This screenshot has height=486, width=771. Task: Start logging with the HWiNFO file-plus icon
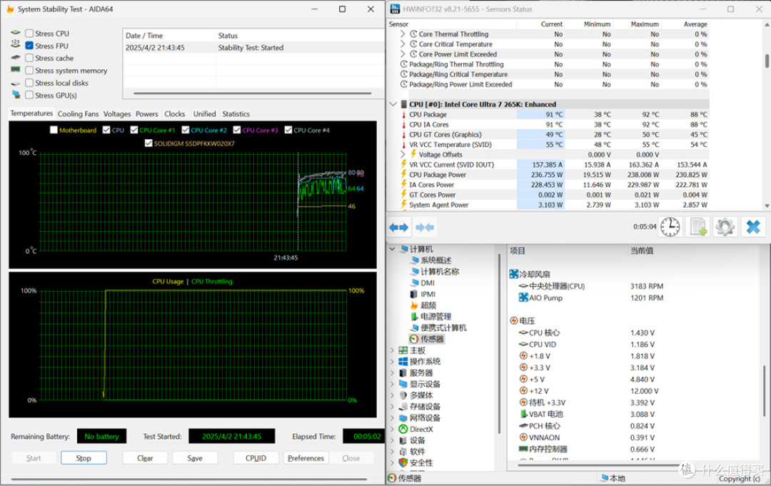tap(698, 227)
